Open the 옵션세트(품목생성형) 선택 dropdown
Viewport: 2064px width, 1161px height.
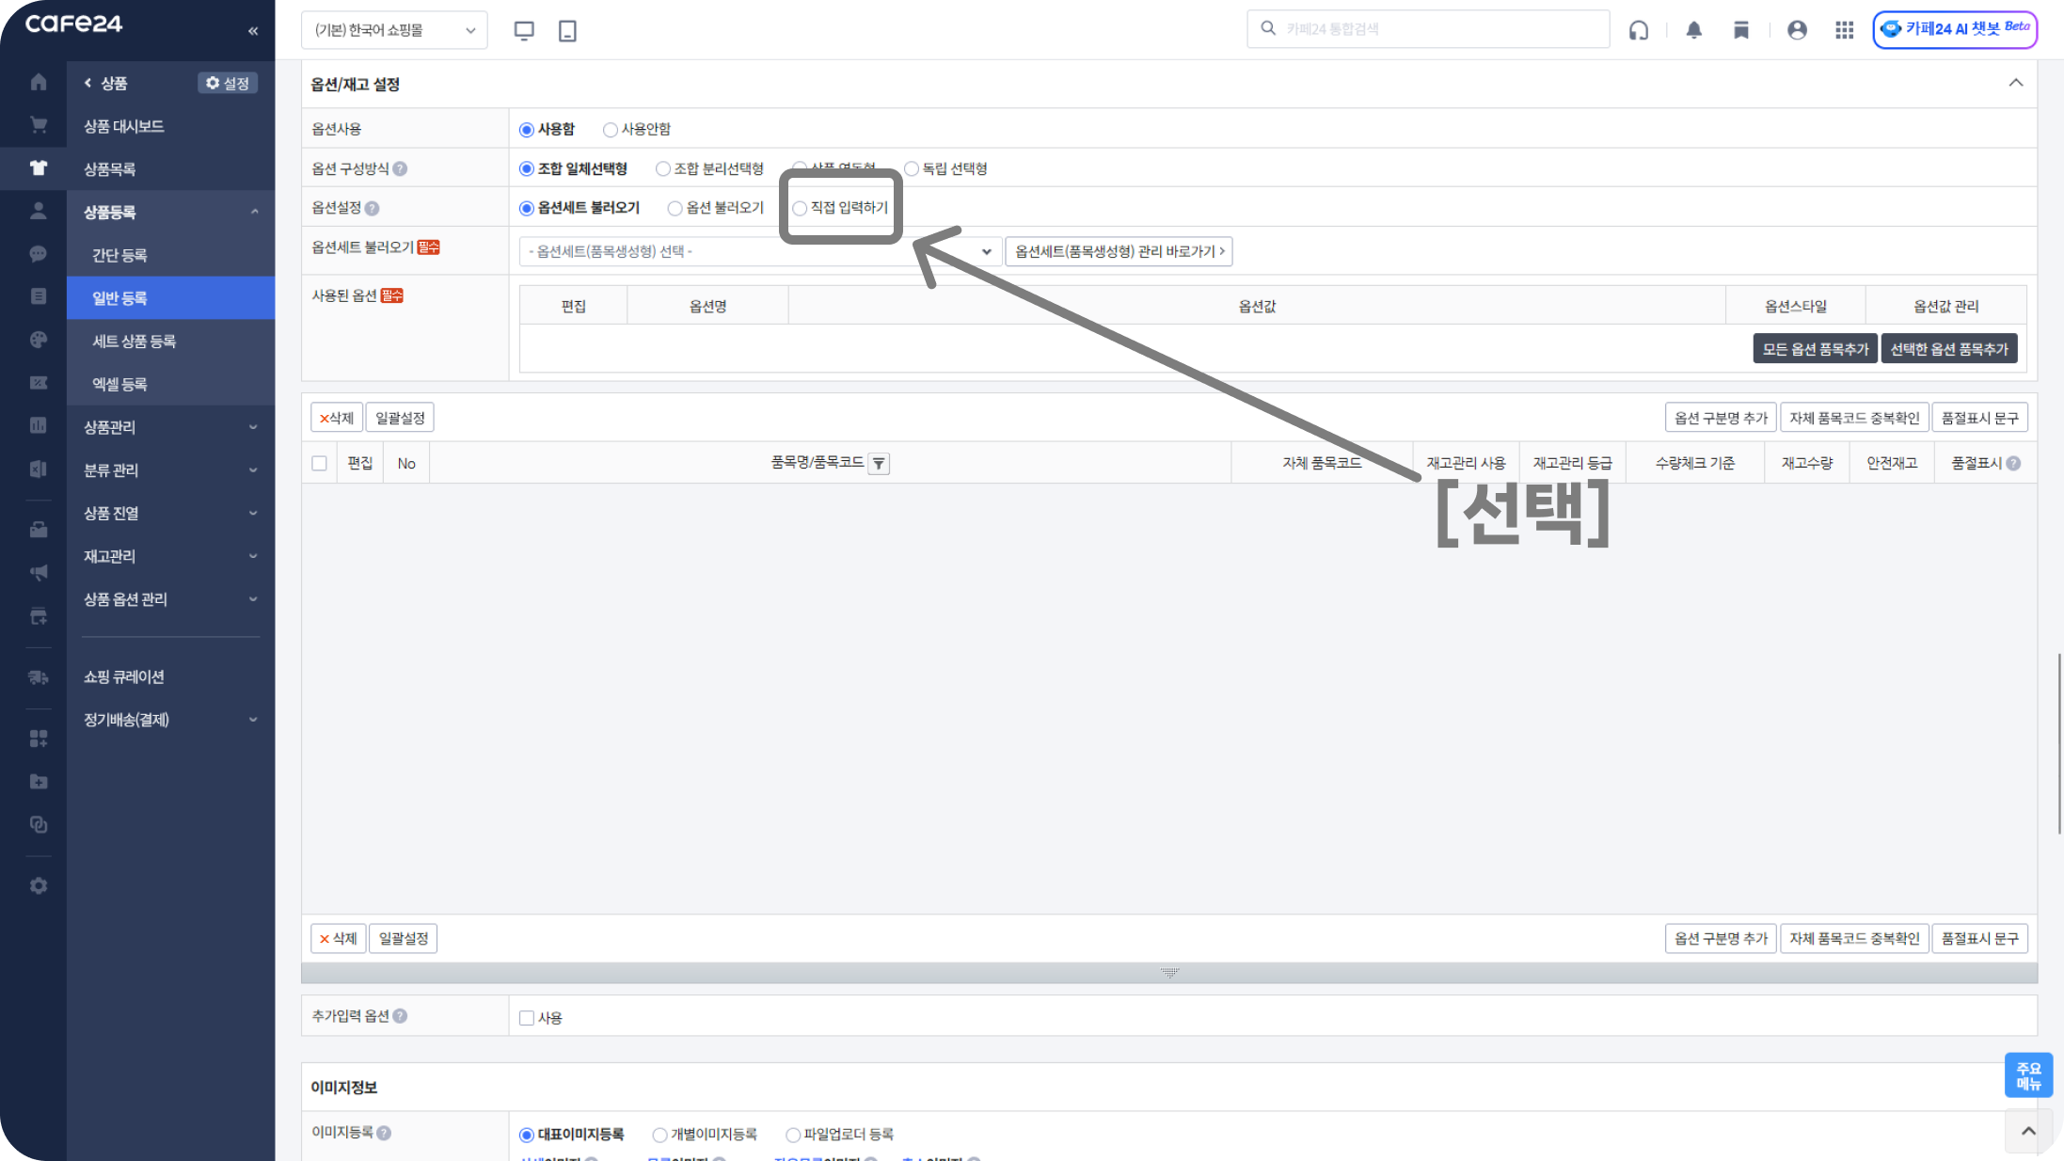tap(758, 251)
